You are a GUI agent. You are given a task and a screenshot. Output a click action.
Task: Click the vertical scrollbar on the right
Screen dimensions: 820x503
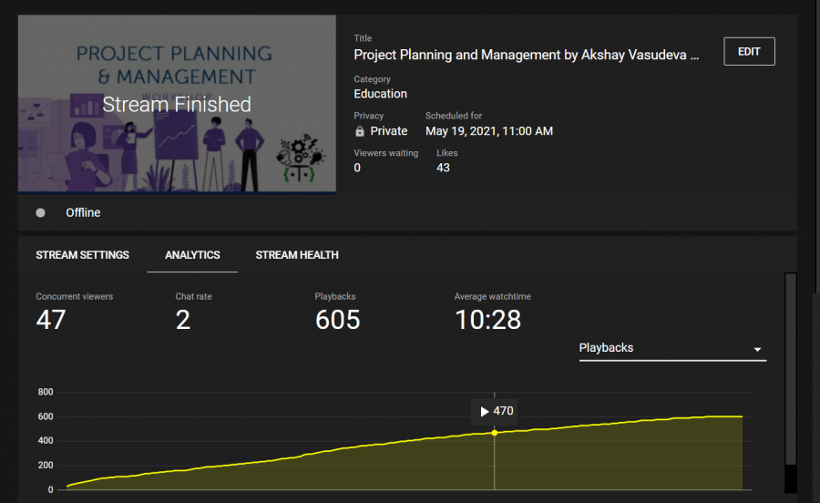tap(790, 364)
